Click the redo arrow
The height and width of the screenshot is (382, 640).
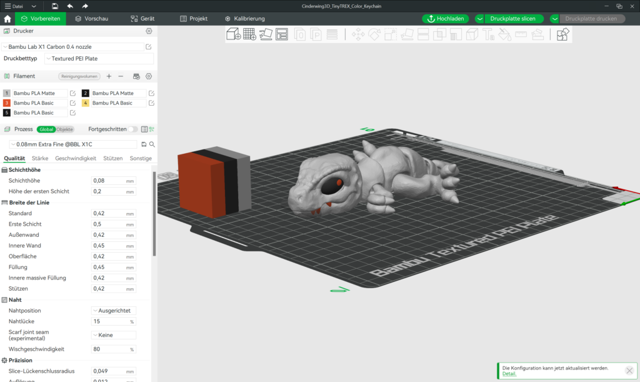85,6
